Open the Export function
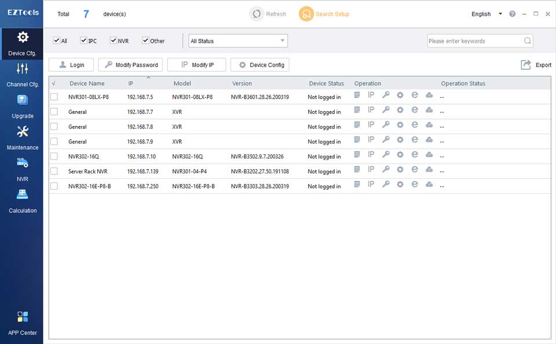Viewport: 556px width, 344px height. click(x=536, y=65)
